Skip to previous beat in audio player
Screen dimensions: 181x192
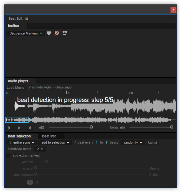coord(9,128)
